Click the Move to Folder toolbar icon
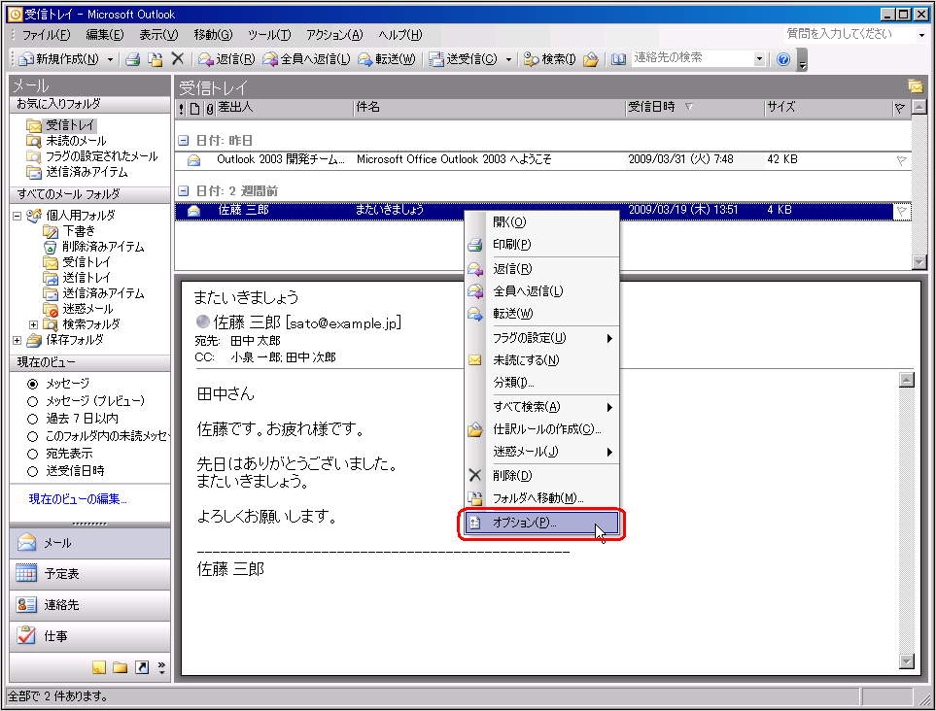The image size is (936, 711). (x=155, y=59)
